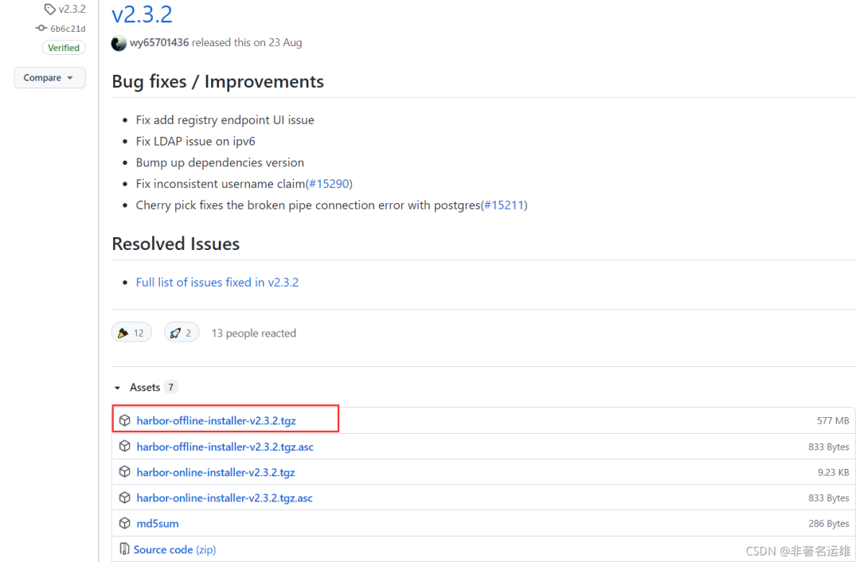
Task: Collapse the Assets section triangle
Action: (x=117, y=388)
